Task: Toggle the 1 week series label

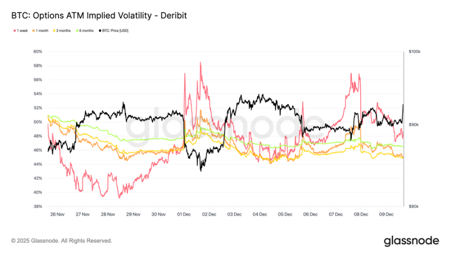Action: [x=22, y=31]
